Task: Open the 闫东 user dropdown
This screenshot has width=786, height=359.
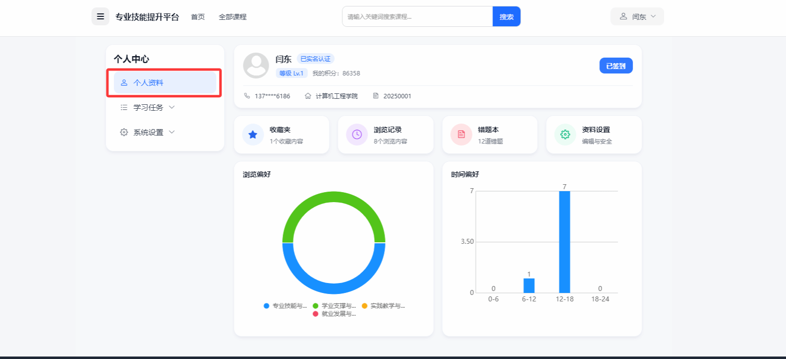Action: 637,16
